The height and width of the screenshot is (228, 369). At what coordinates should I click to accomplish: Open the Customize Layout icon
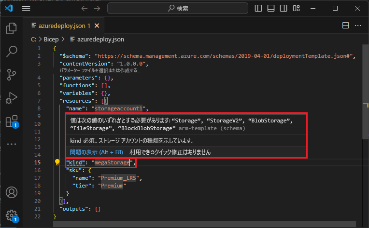pyautogui.click(x=296, y=9)
